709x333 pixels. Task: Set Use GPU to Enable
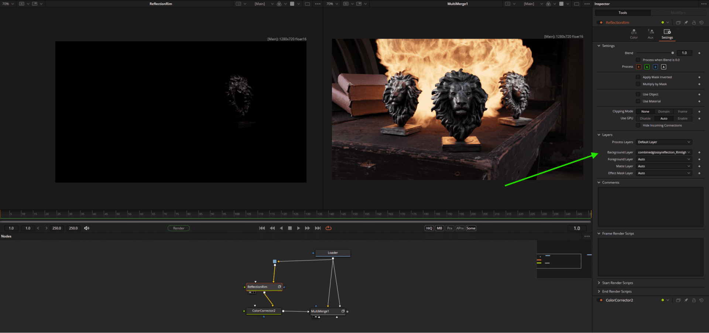[683, 118]
